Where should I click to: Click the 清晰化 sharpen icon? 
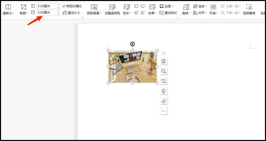(8, 7)
